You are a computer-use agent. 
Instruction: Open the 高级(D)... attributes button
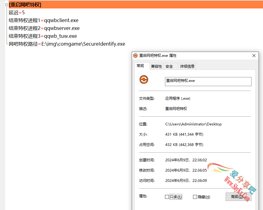[239, 197]
